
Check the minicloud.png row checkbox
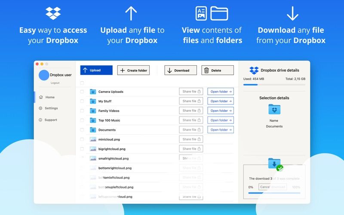tap(82, 139)
